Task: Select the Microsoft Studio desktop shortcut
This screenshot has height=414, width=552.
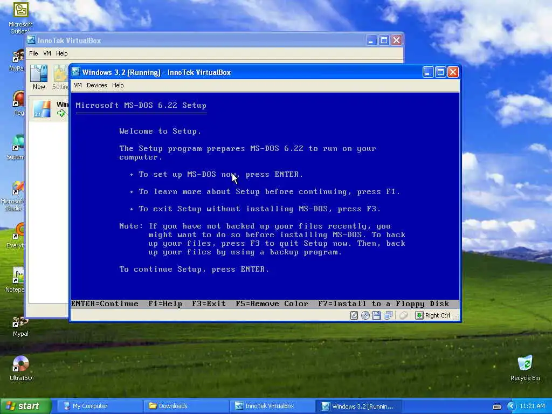Action: tap(13, 196)
